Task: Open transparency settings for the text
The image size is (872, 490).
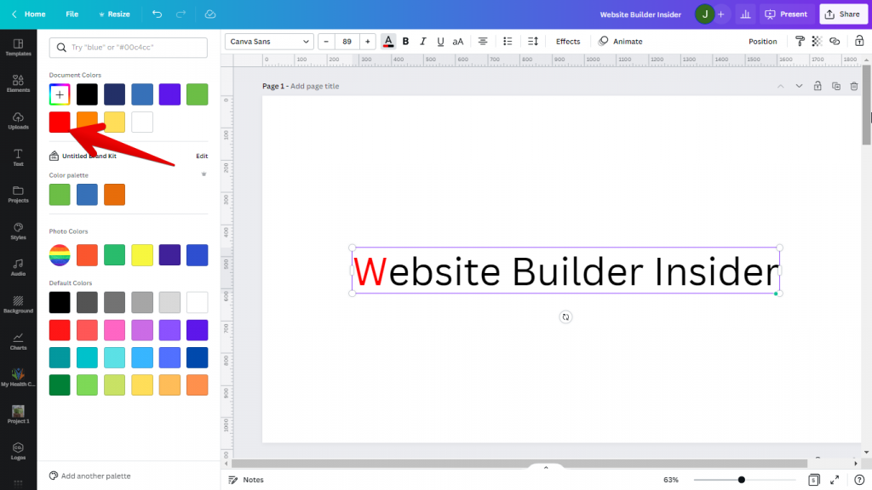Action: [815, 41]
